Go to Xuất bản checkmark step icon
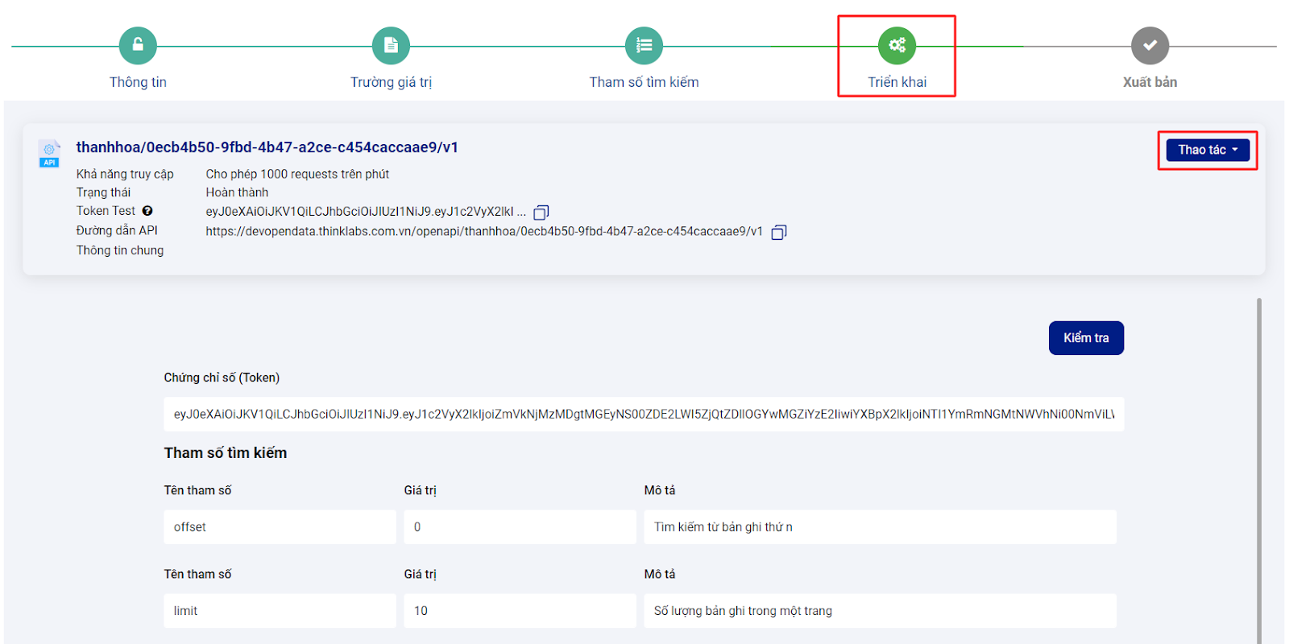Viewport: 1289px width, 644px height. point(1150,46)
